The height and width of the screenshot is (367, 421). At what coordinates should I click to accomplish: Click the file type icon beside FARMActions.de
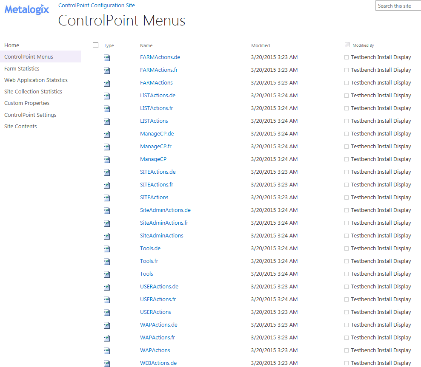coord(106,57)
